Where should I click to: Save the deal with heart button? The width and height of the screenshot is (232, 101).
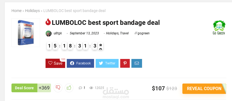coord(55,63)
